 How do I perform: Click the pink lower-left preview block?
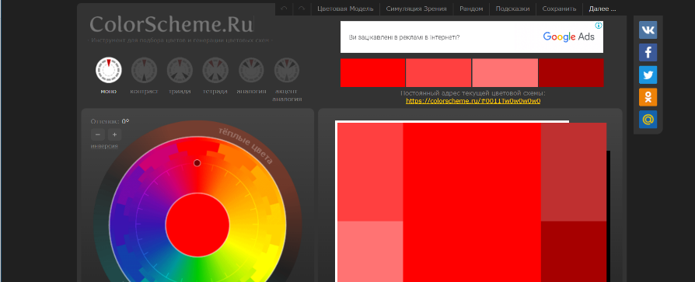tap(370, 252)
